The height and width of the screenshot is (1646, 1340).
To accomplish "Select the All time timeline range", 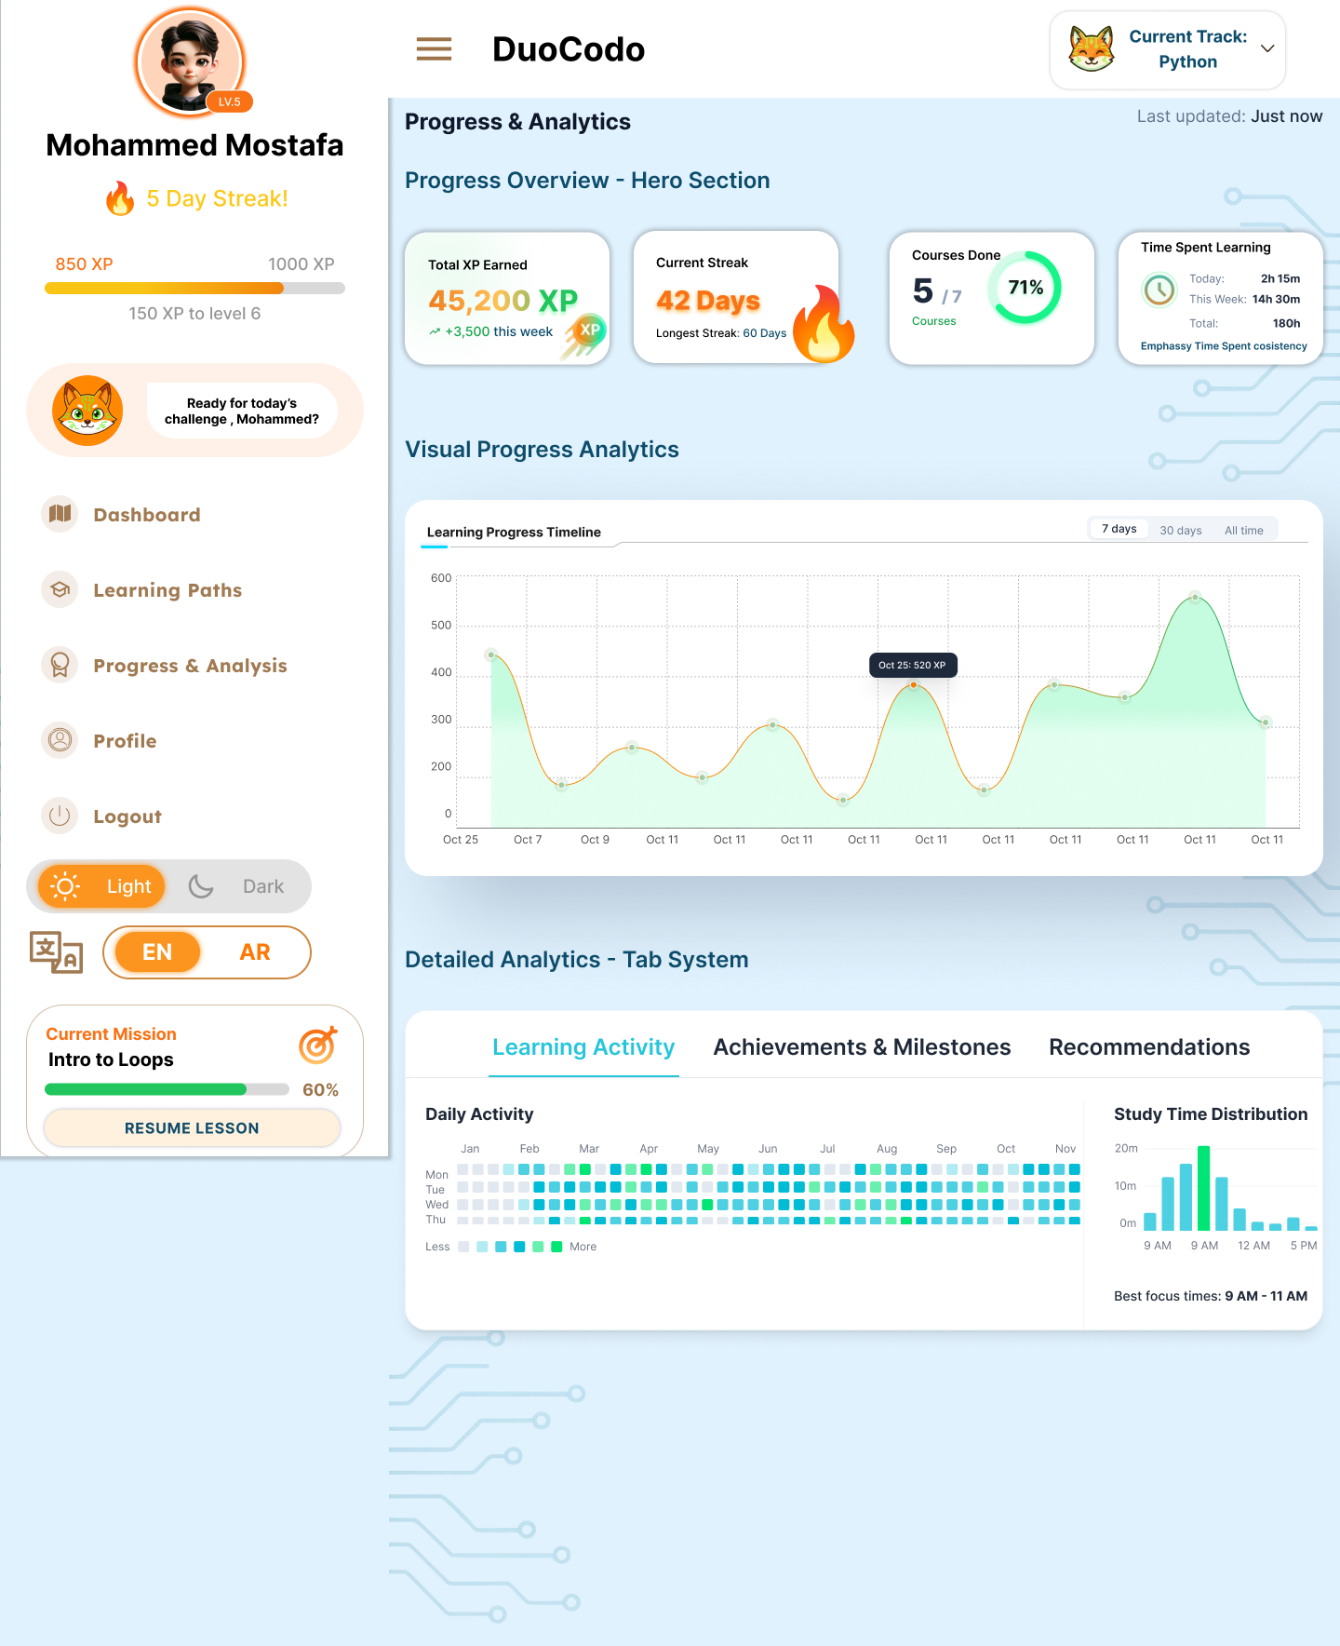I will [1243, 530].
